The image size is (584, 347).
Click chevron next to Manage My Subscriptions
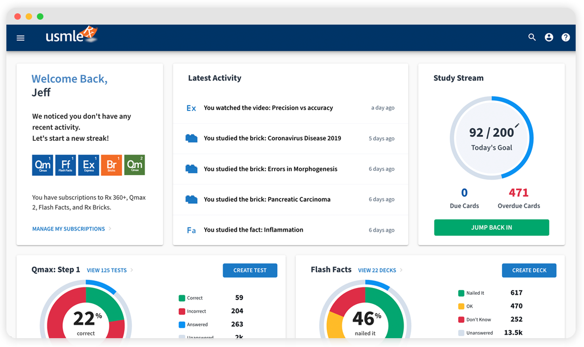[110, 229]
